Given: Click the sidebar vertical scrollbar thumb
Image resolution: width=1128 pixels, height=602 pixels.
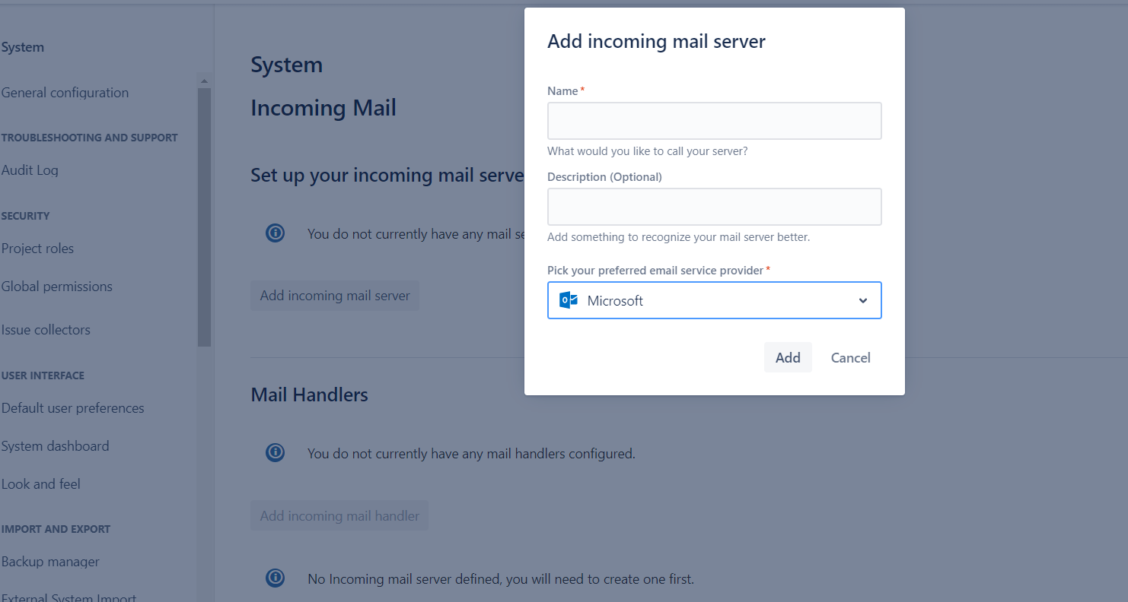Looking at the screenshot, I should pos(204,217).
